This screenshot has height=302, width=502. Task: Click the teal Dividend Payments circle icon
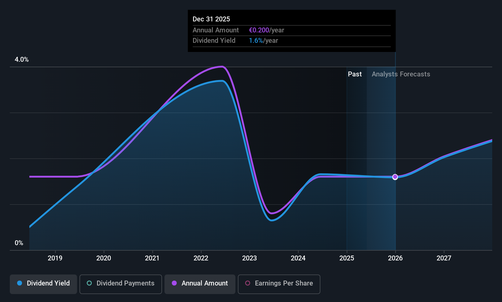[89, 283]
